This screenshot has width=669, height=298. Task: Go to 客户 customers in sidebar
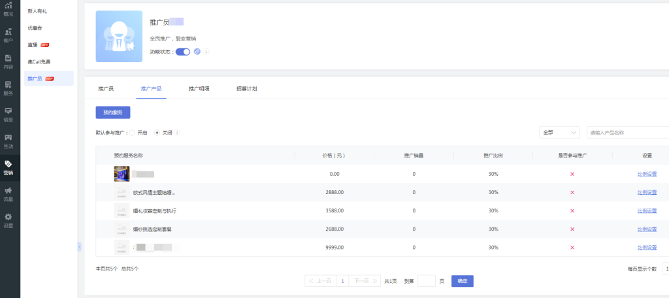tap(8, 35)
